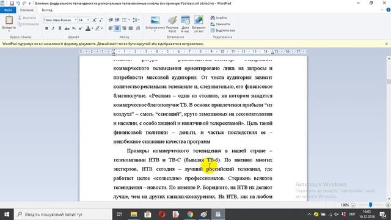Open the Файл menu tab
This screenshot has width=391, height=220.
tap(8, 10)
